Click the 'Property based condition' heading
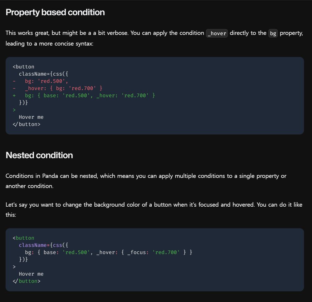 [x=55, y=13]
